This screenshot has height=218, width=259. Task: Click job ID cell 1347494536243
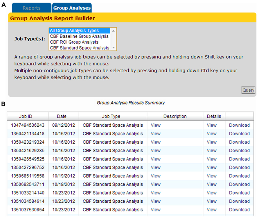click(x=28, y=125)
